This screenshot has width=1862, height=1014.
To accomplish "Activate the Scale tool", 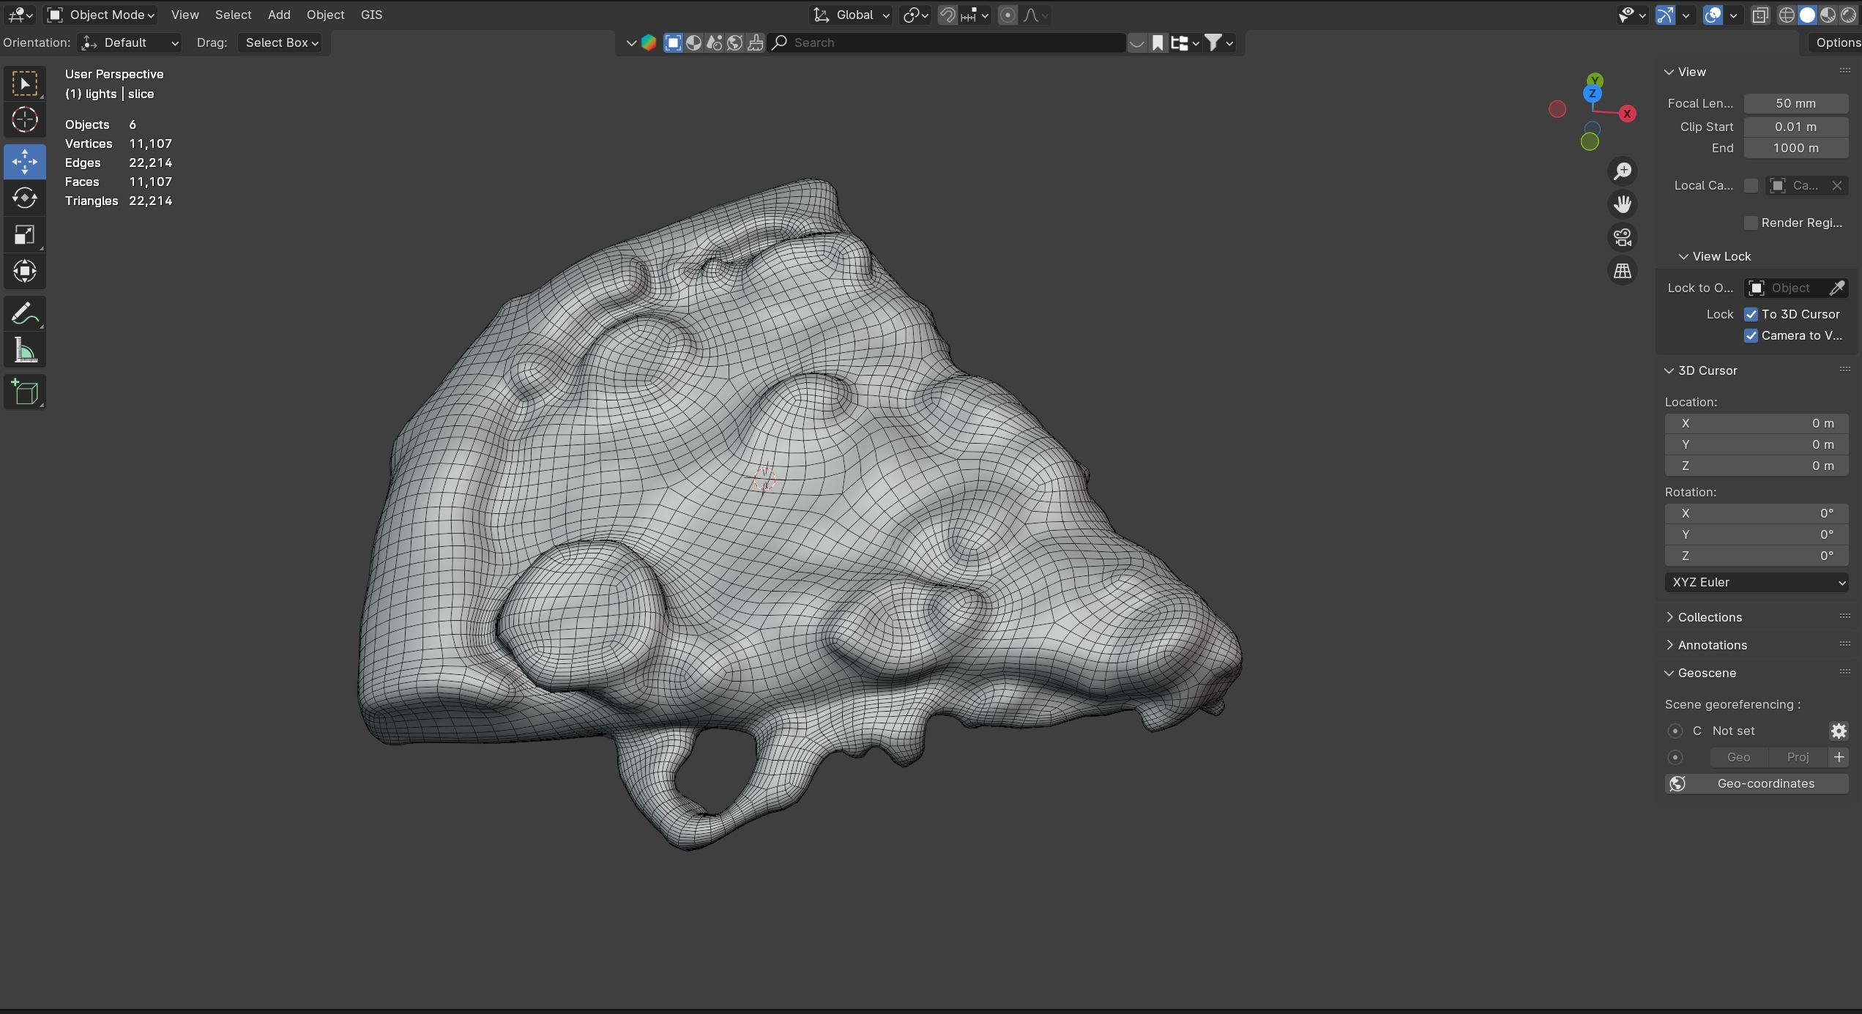I will tap(25, 235).
